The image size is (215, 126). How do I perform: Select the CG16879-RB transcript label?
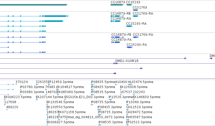[x=121, y=14]
